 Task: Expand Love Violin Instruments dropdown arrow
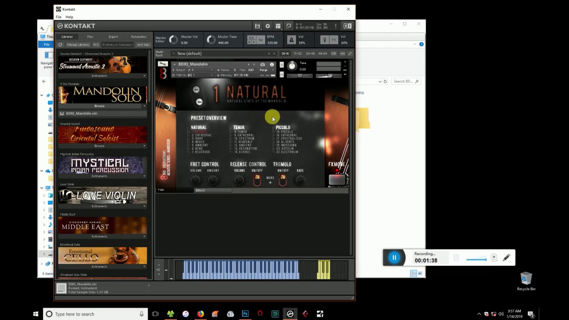pos(144,206)
